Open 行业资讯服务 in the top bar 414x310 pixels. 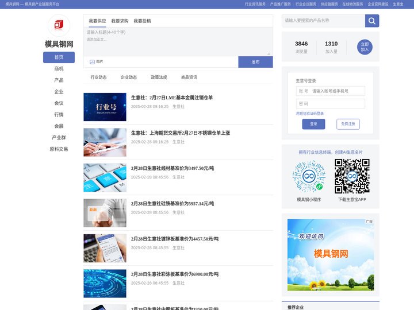(255, 4)
